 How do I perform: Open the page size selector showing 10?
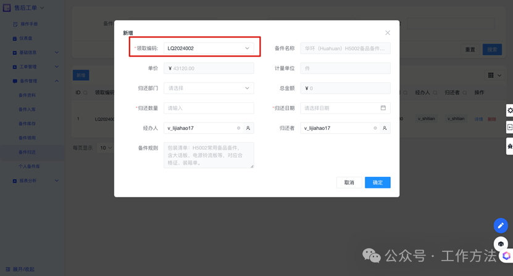(106, 148)
